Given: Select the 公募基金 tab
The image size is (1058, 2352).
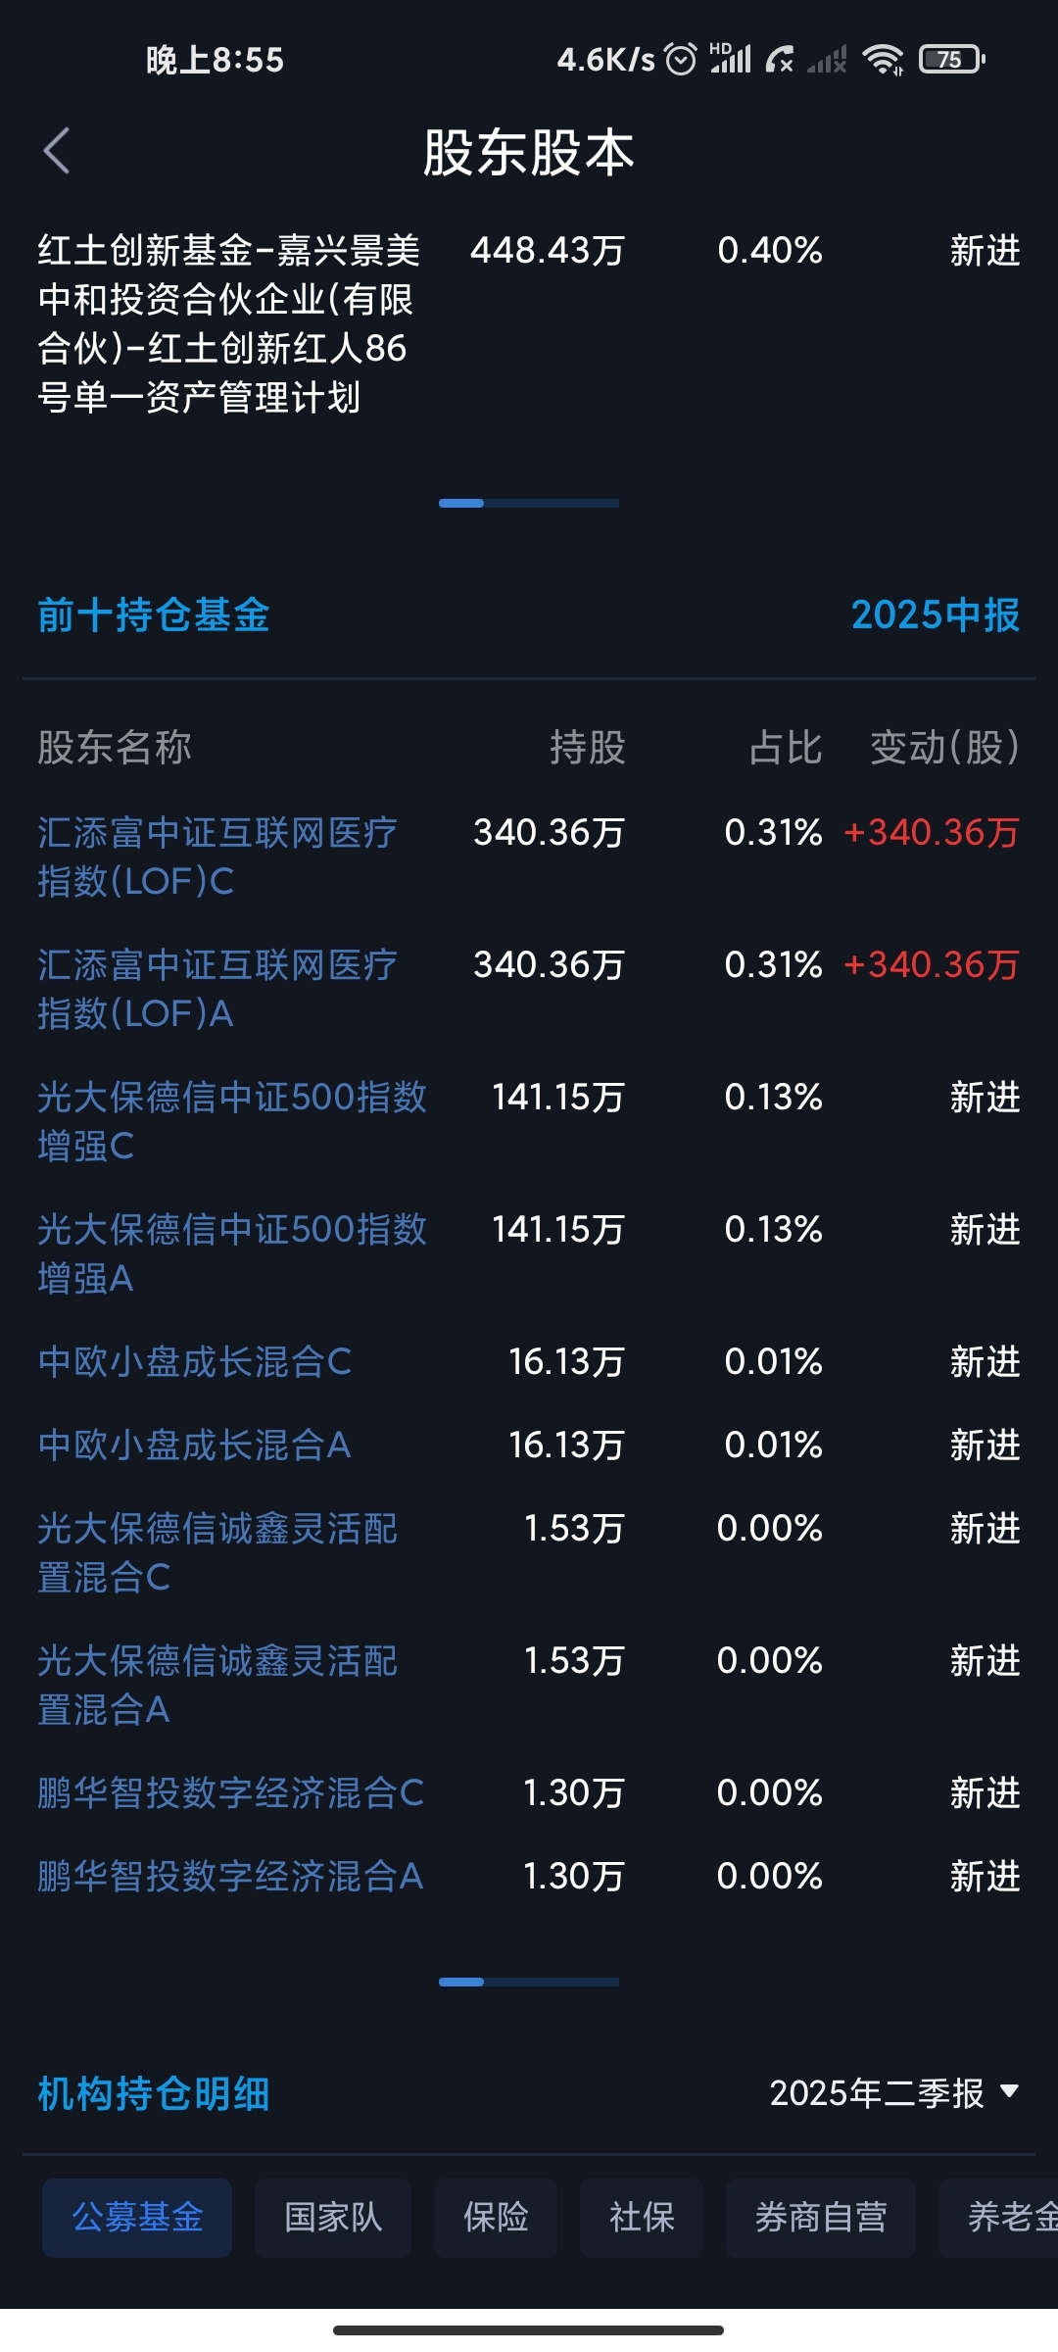Looking at the screenshot, I should click(x=137, y=2217).
